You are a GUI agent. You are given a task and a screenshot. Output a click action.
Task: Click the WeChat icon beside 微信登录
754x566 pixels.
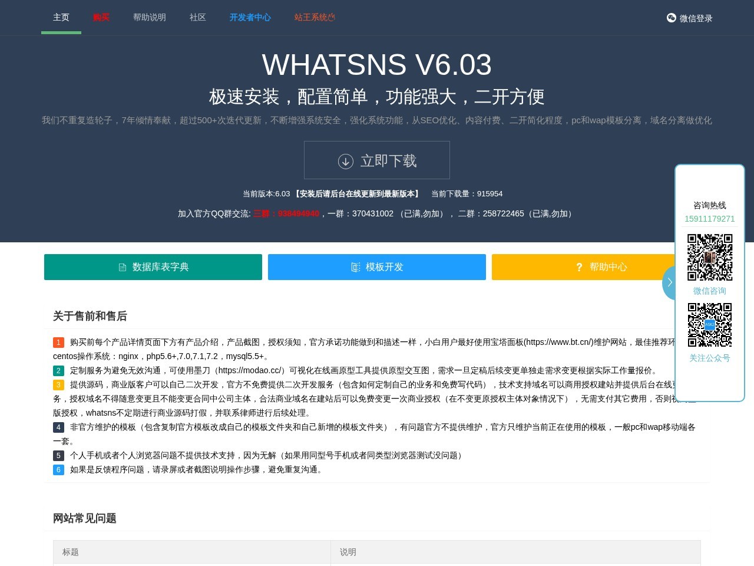click(x=672, y=18)
